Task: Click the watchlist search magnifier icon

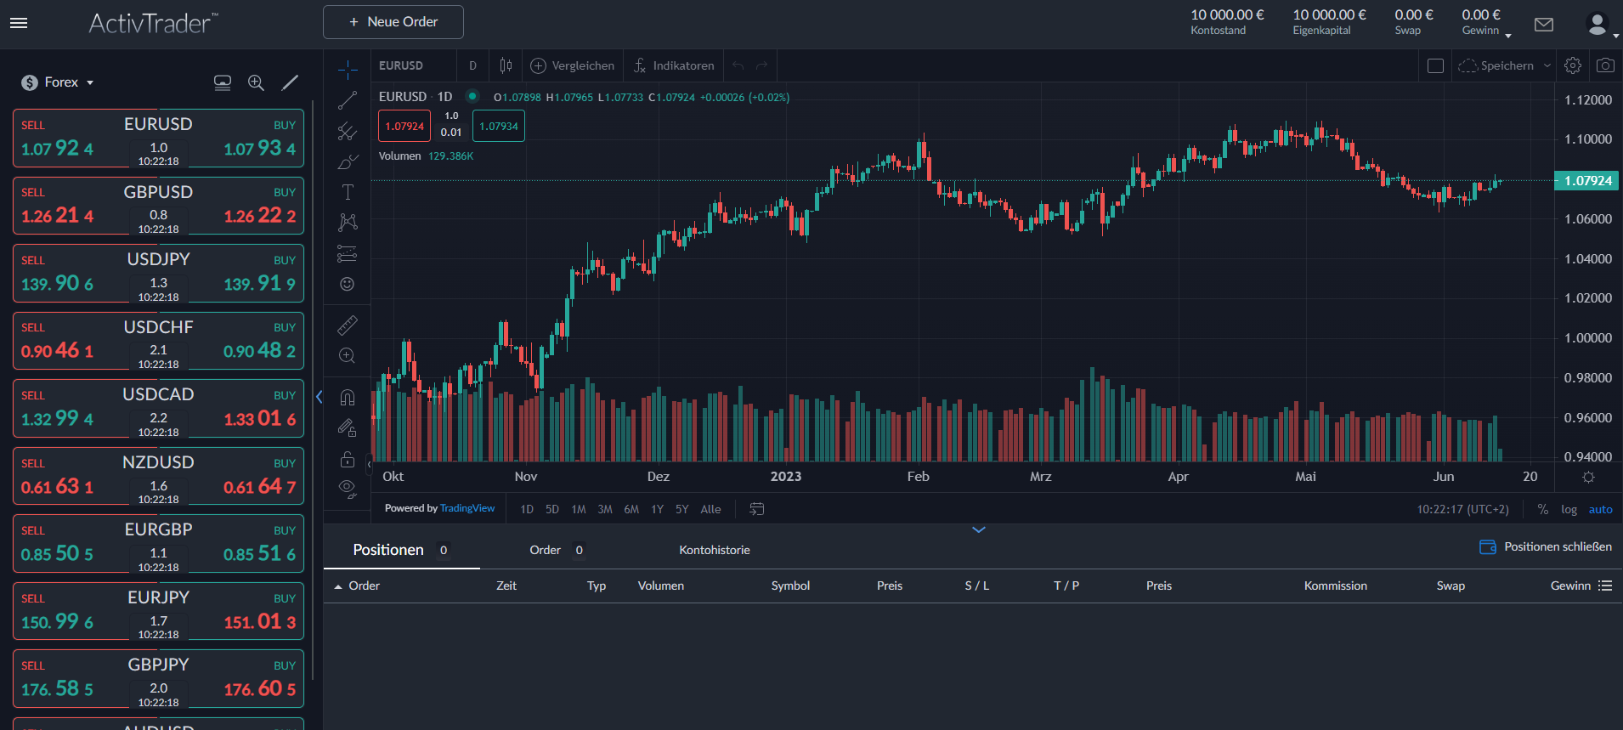Action: 256,82
